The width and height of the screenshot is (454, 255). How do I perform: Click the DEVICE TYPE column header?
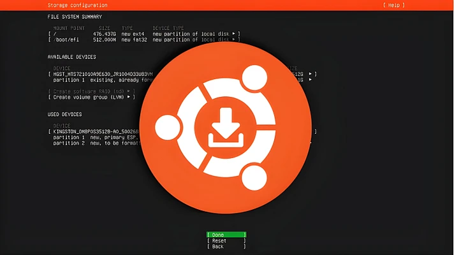pyautogui.click(x=168, y=28)
